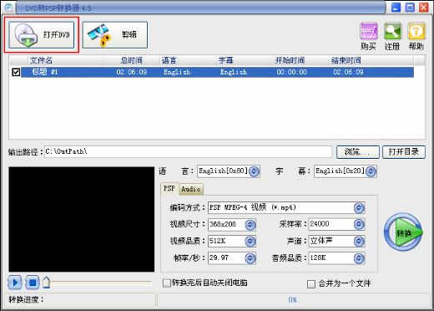Enable auto shutdown after conversion checkbox
The width and height of the screenshot is (434, 311).
tap(167, 283)
